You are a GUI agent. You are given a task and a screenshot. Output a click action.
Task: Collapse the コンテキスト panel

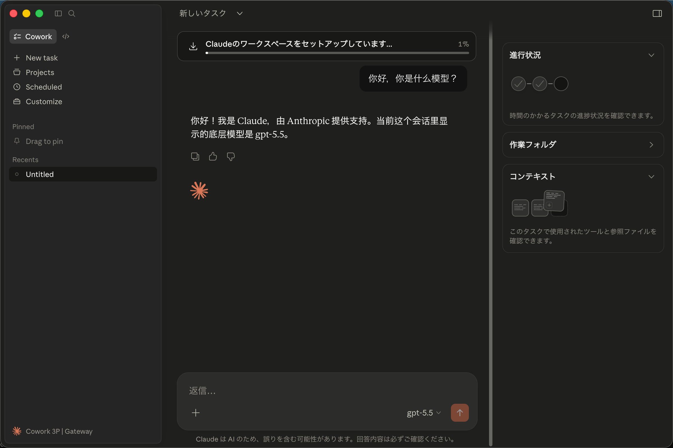pos(651,177)
